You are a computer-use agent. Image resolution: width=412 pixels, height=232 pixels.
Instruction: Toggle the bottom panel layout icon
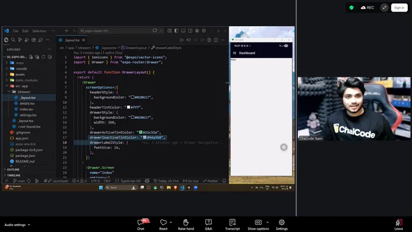point(184,31)
